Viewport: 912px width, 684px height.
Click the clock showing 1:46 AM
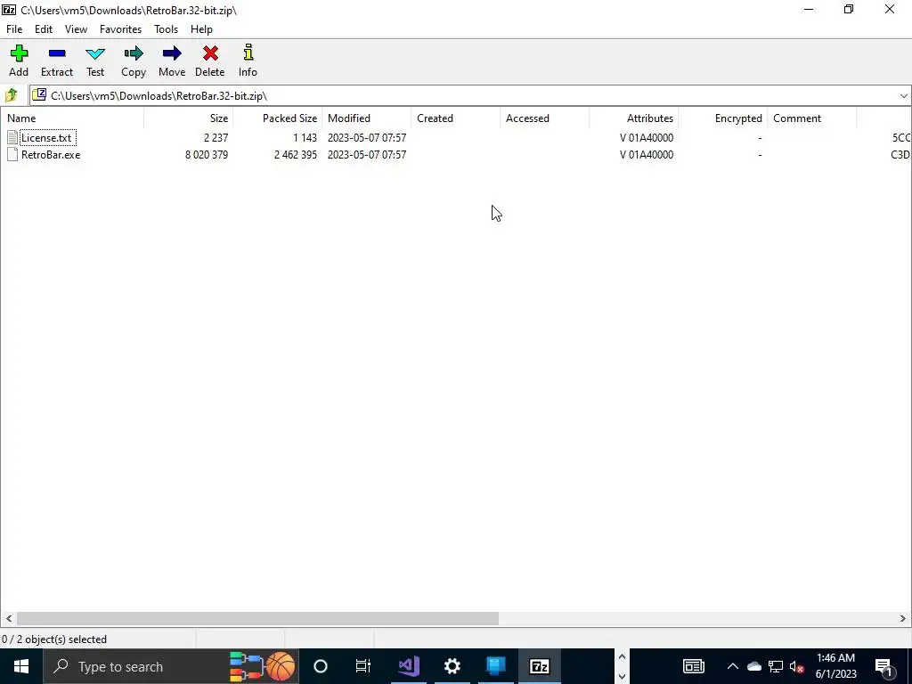[x=835, y=658]
